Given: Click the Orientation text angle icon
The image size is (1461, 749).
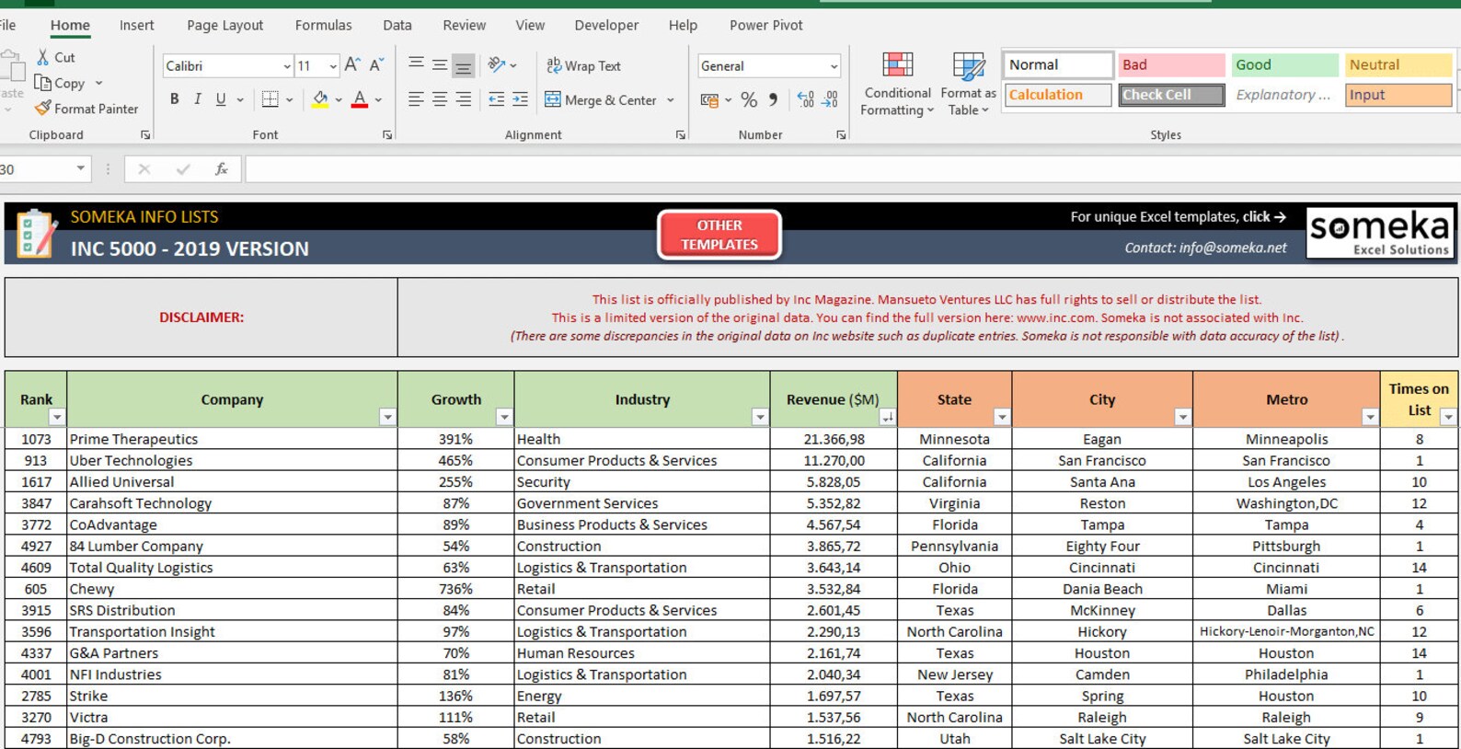Looking at the screenshot, I should 497,65.
